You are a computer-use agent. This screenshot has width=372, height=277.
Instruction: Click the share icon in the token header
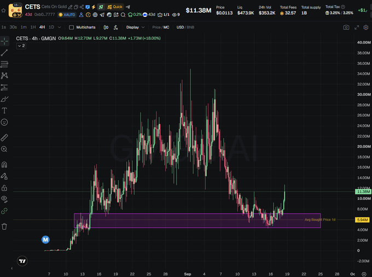pos(82,7)
